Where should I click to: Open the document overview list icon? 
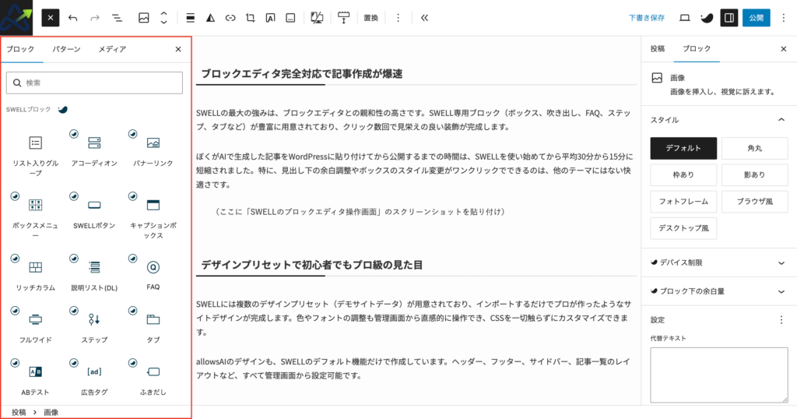pyautogui.click(x=116, y=17)
